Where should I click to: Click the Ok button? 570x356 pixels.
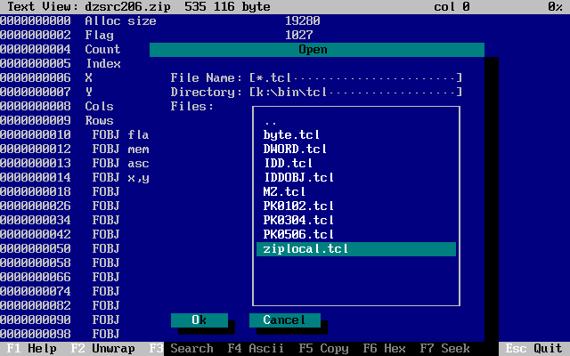[199, 320]
